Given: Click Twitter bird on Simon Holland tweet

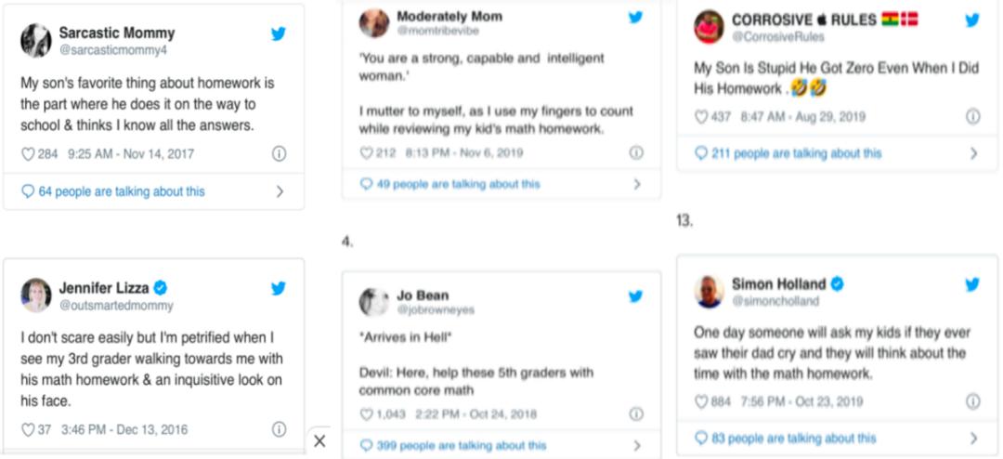Looking at the screenshot, I should pyautogui.click(x=972, y=284).
